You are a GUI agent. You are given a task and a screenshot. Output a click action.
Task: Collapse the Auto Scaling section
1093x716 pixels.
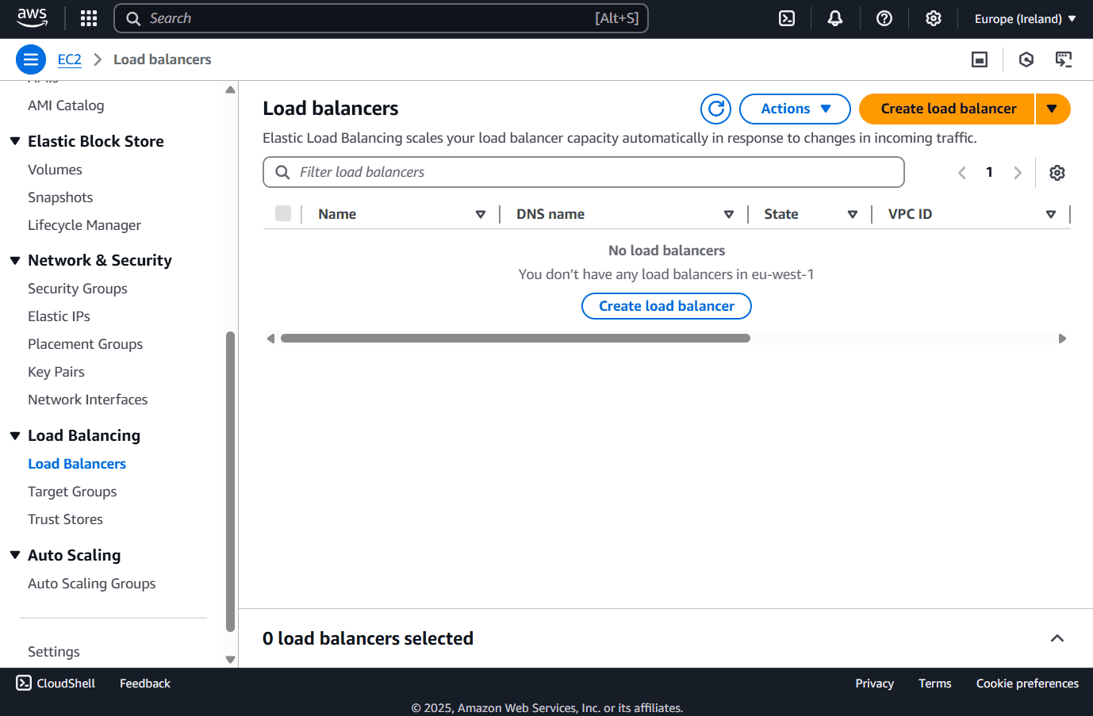coord(15,555)
